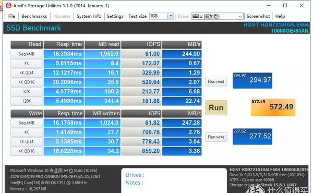Click the 4K QD16 read test button
The image size is (313, 193).
tap(27, 82)
